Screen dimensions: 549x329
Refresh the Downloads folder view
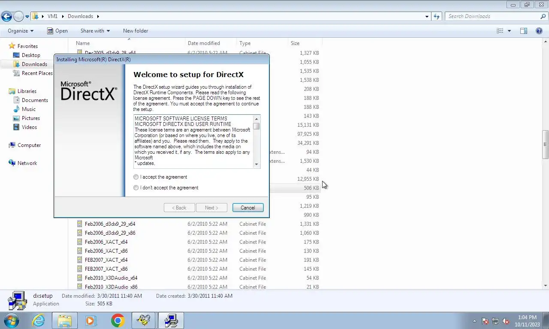tap(437, 16)
